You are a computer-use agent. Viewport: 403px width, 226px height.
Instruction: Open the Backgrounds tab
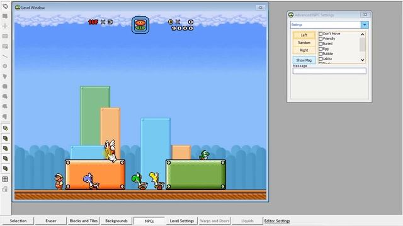116,221
